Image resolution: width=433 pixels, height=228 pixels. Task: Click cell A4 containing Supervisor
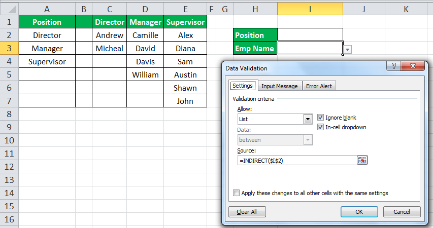(x=47, y=61)
